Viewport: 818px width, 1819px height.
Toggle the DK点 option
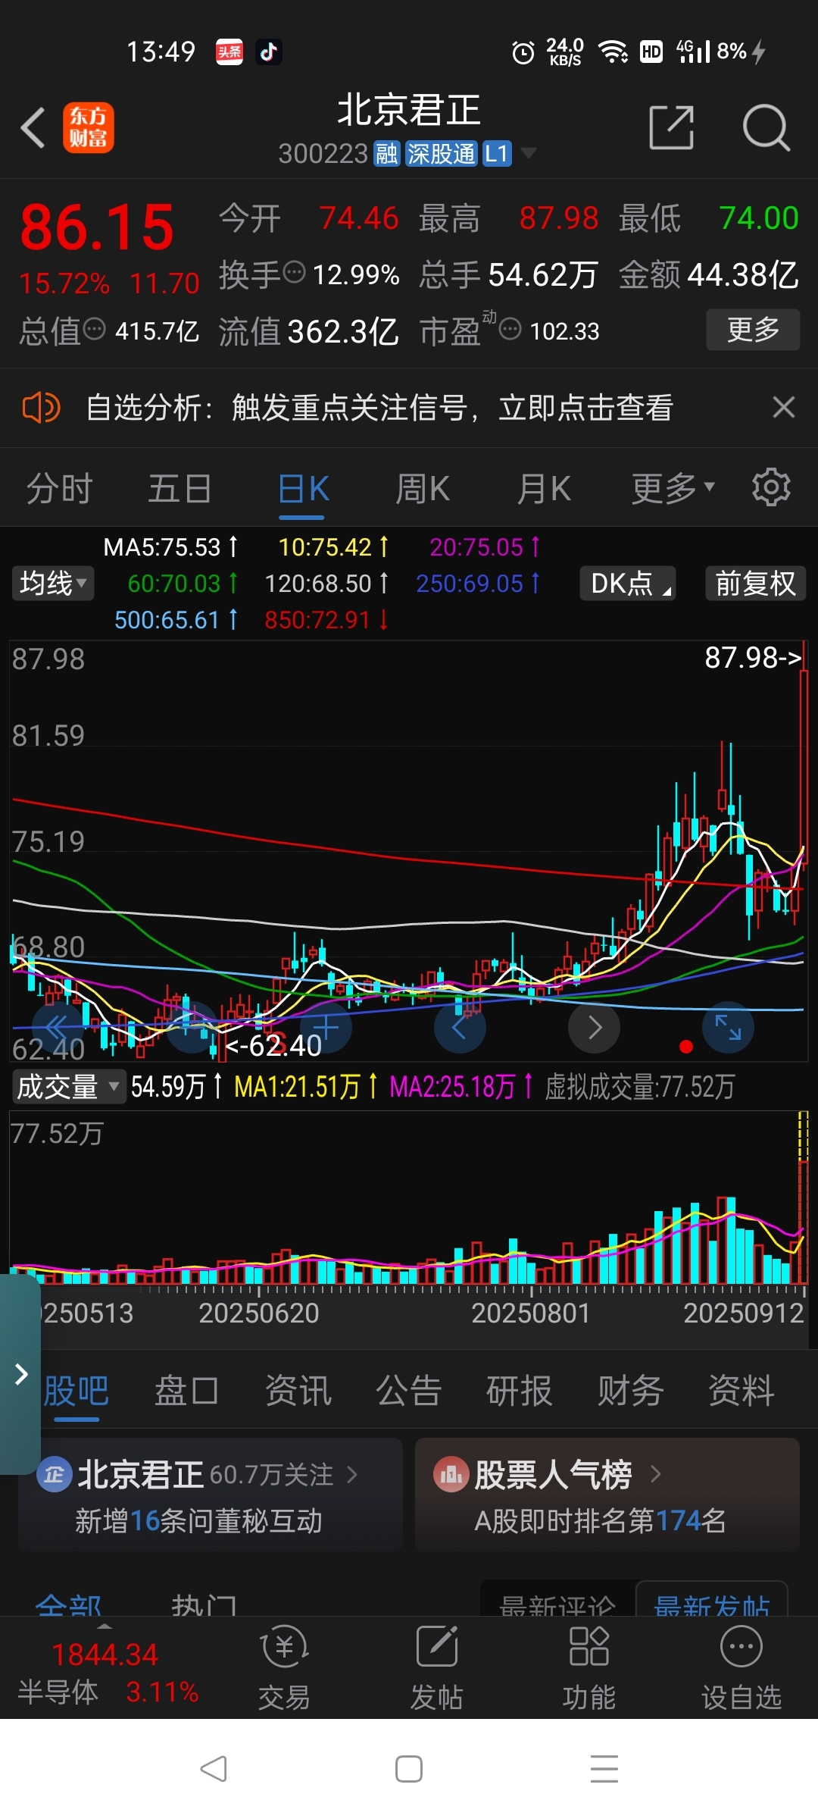pyautogui.click(x=628, y=583)
